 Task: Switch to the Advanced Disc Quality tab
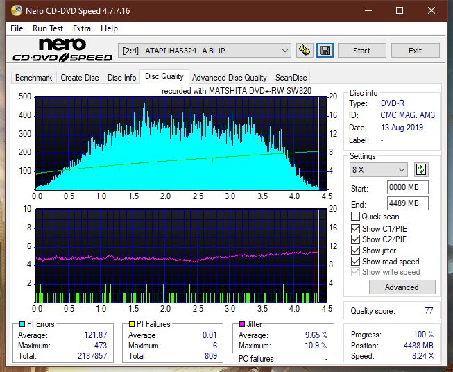coord(230,78)
